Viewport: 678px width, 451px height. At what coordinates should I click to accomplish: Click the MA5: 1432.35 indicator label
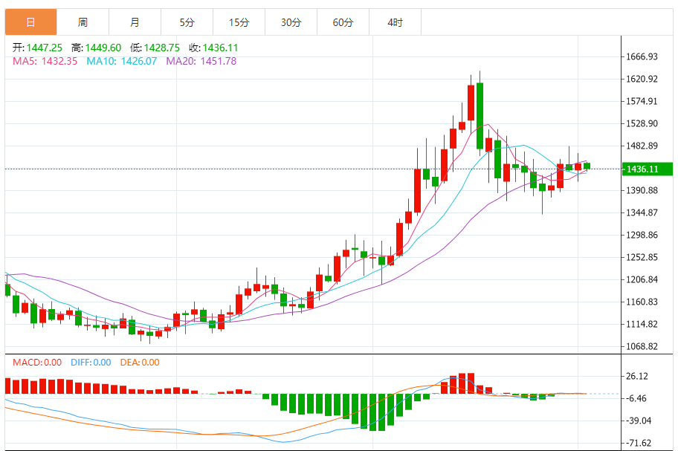(45, 61)
